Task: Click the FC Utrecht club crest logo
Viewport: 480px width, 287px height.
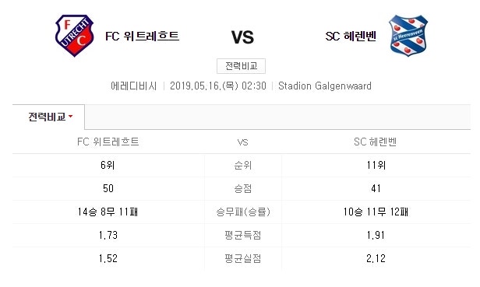Action: point(74,36)
